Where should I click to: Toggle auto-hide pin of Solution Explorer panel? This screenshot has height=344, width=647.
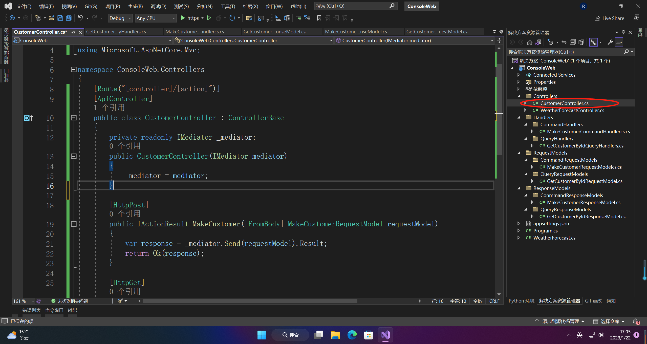(623, 32)
